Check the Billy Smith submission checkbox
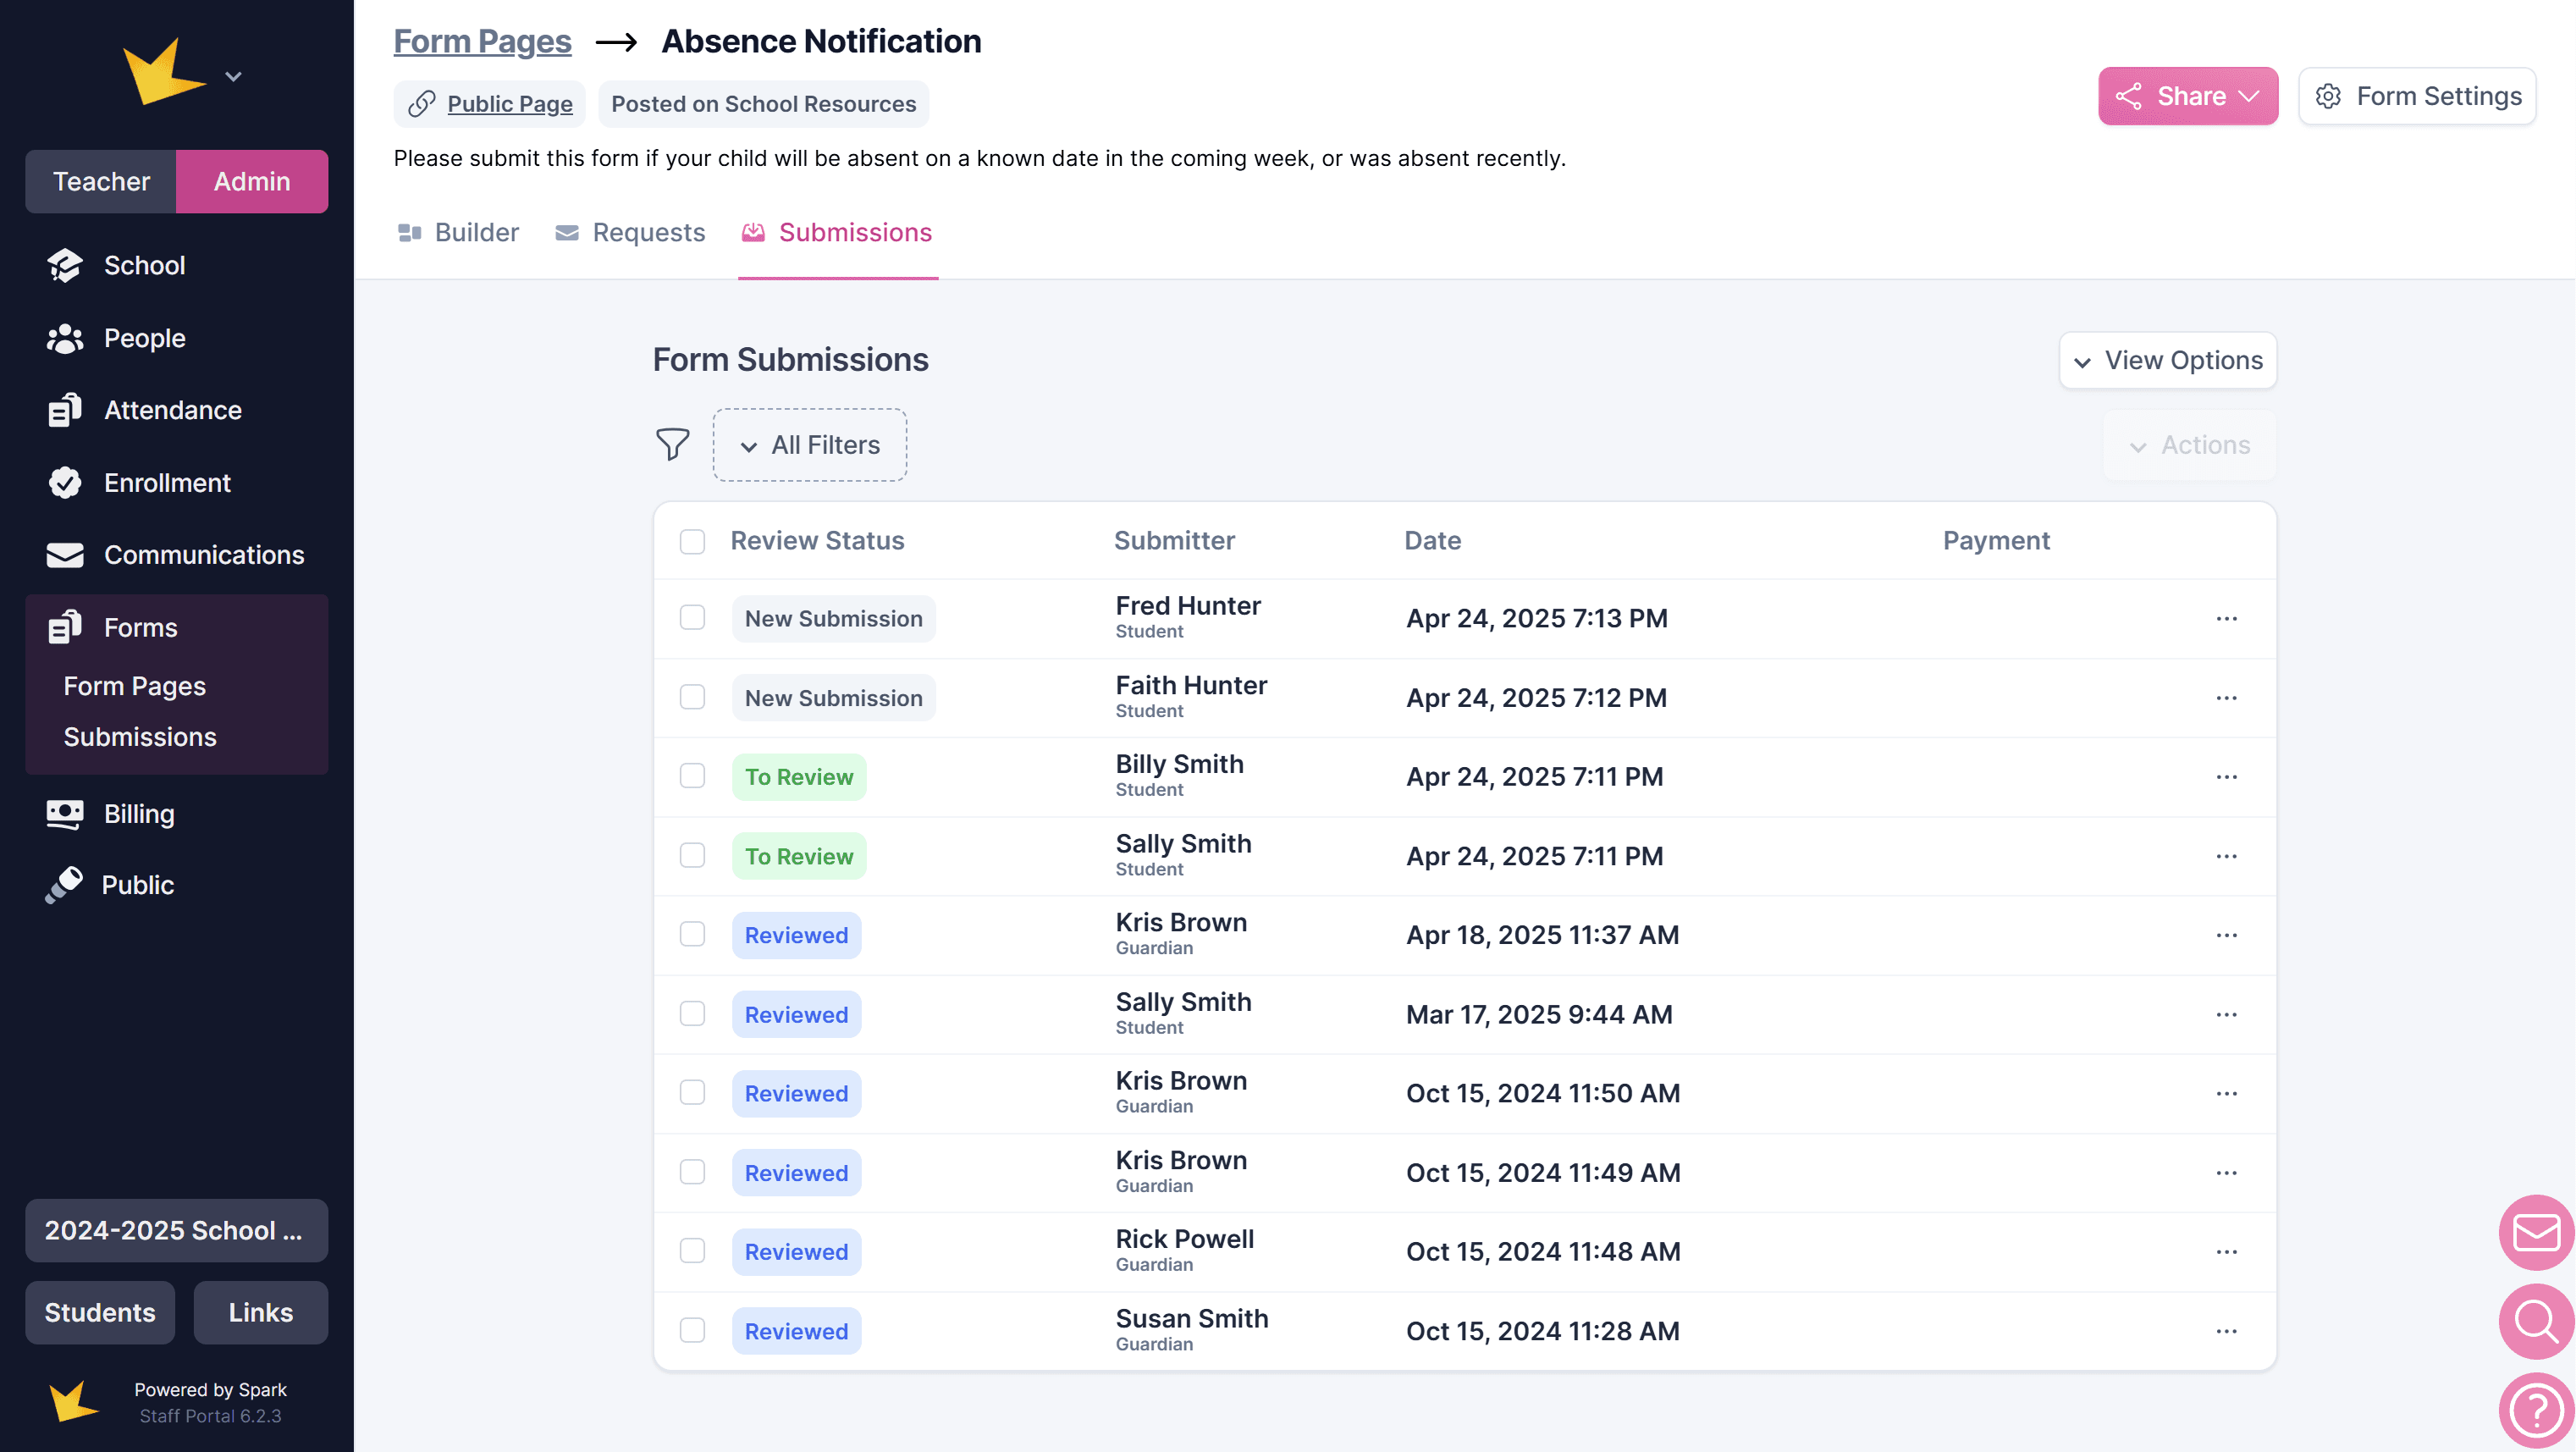Screen dimensions: 2576x1452 click(x=692, y=776)
